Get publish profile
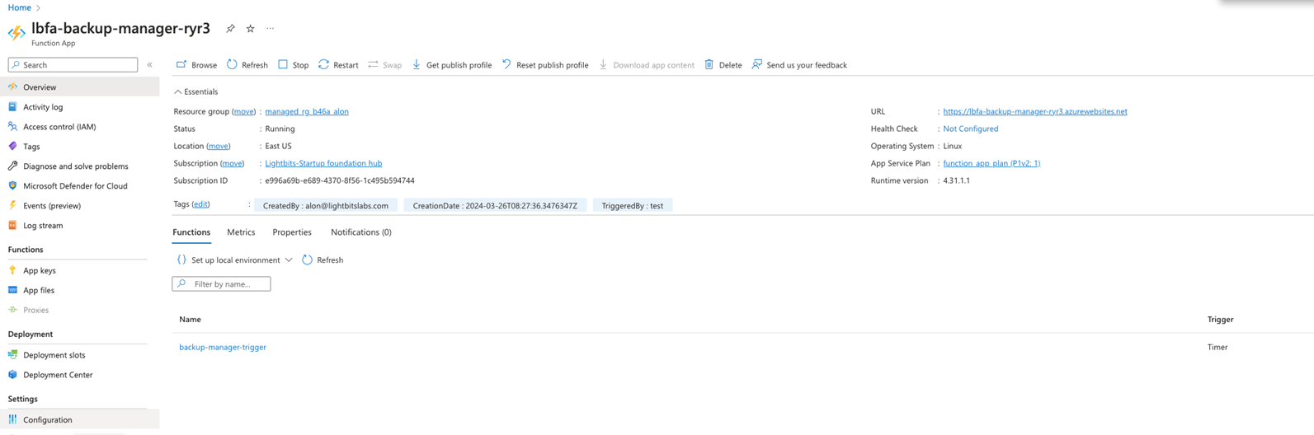The width and height of the screenshot is (1314, 435). point(451,64)
